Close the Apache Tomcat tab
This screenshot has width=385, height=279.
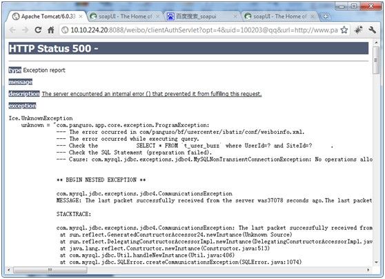(x=81, y=17)
